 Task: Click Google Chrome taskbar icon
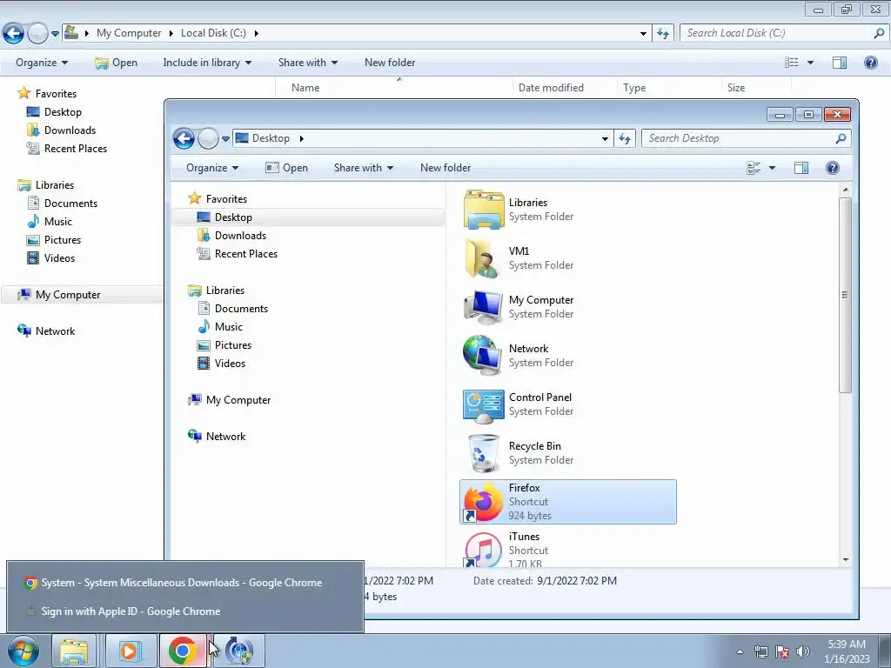pos(183,651)
